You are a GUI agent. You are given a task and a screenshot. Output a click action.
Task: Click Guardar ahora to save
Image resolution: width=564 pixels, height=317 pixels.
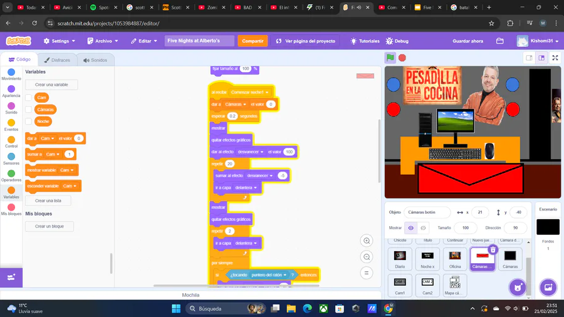(467, 41)
